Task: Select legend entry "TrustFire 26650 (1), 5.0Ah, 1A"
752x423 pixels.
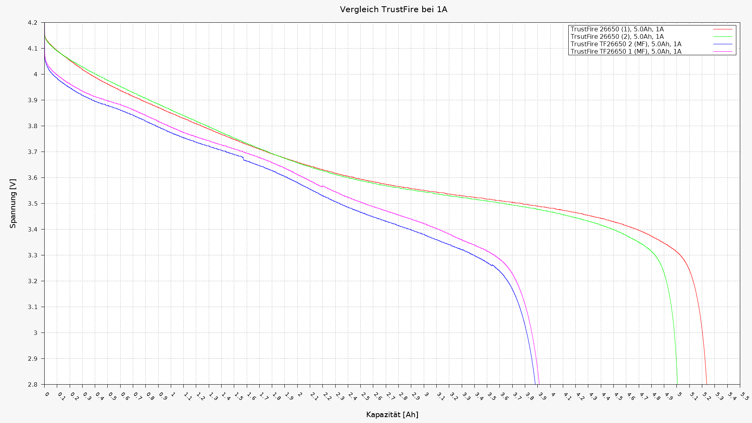Action: click(617, 29)
